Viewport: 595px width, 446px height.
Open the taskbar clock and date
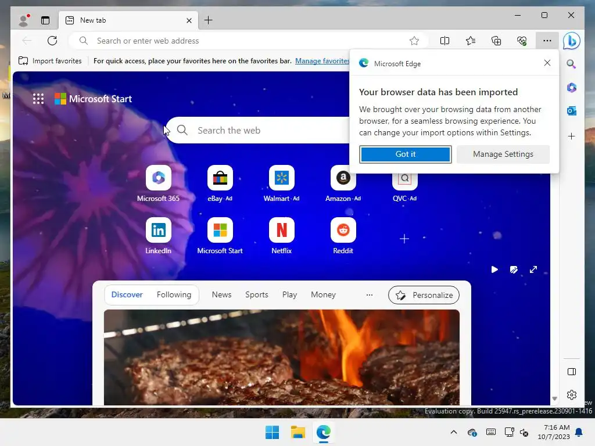[554, 432]
